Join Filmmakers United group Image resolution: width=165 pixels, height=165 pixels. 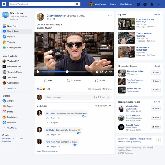pyautogui.click(x=156, y=72)
